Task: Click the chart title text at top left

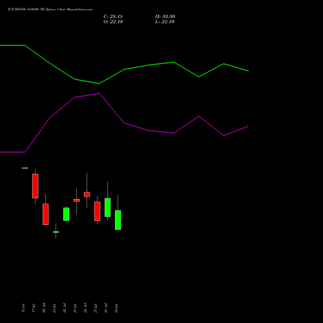Action: 50,10
